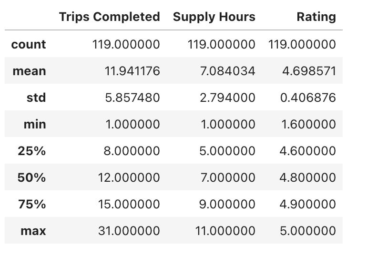Select the Trips Completed mean value 11.941176

coord(132,71)
